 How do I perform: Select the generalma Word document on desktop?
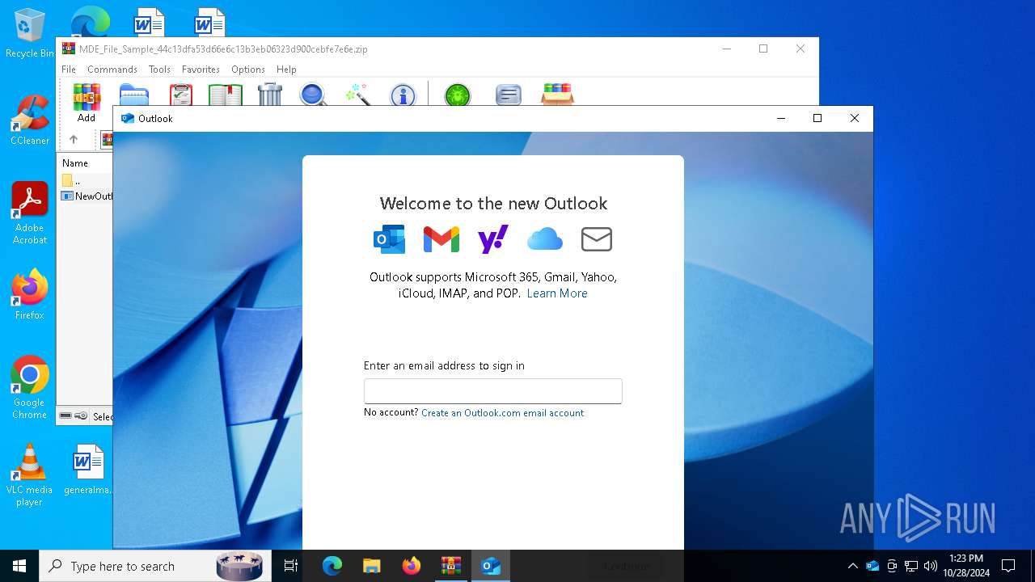(x=87, y=470)
